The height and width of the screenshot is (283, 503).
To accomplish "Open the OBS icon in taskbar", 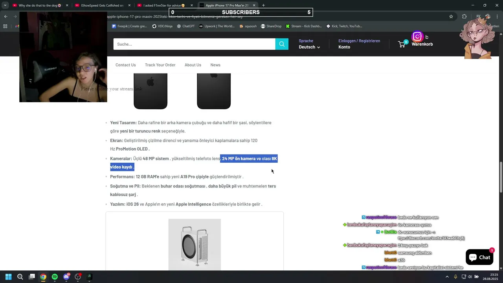I will (x=78, y=277).
